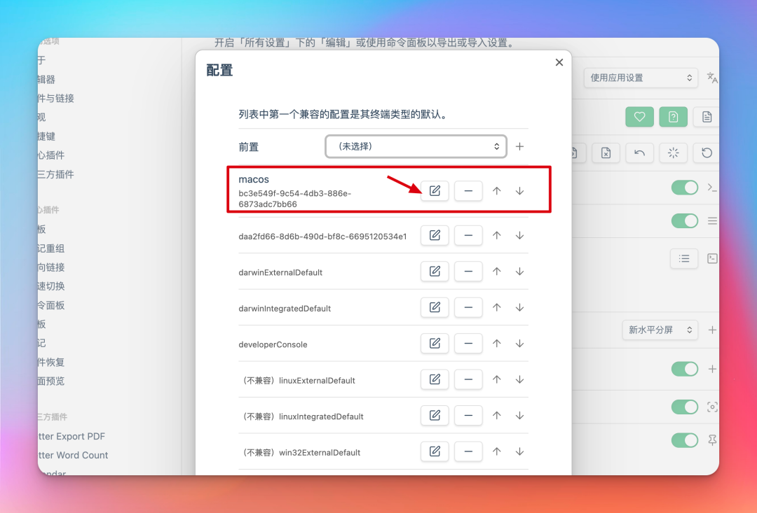Open the 使用应用设置 language dropdown

[x=641, y=78]
